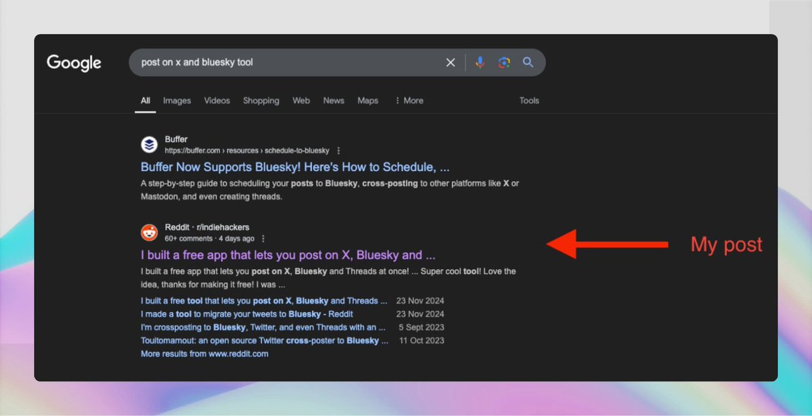Screen dimensions: 812x416
Task: Open Google Lens image search icon
Action: pos(504,62)
